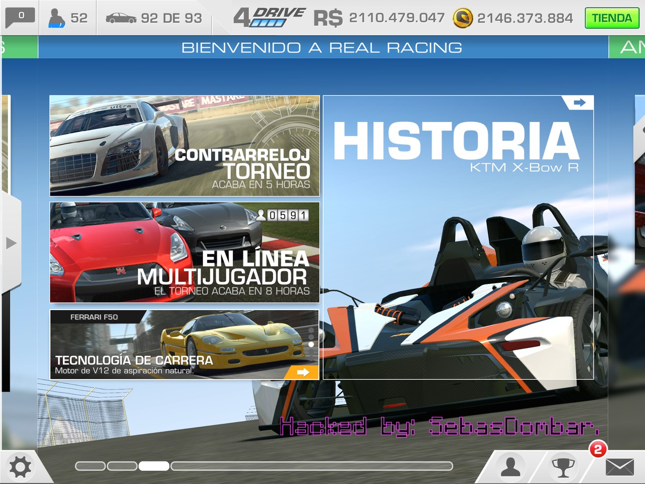Open the Contrarreloj Torneo tile
Image resolution: width=645 pixels, height=484 pixels.
tap(184, 146)
